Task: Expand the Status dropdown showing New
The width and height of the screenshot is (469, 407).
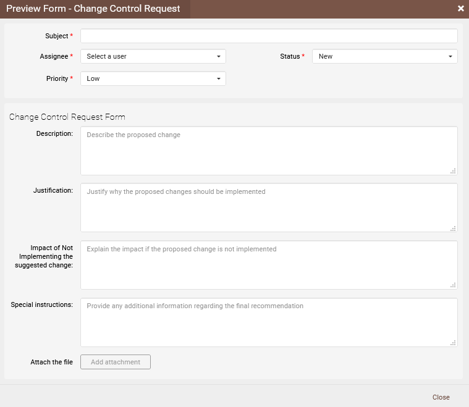Action: click(384, 56)
